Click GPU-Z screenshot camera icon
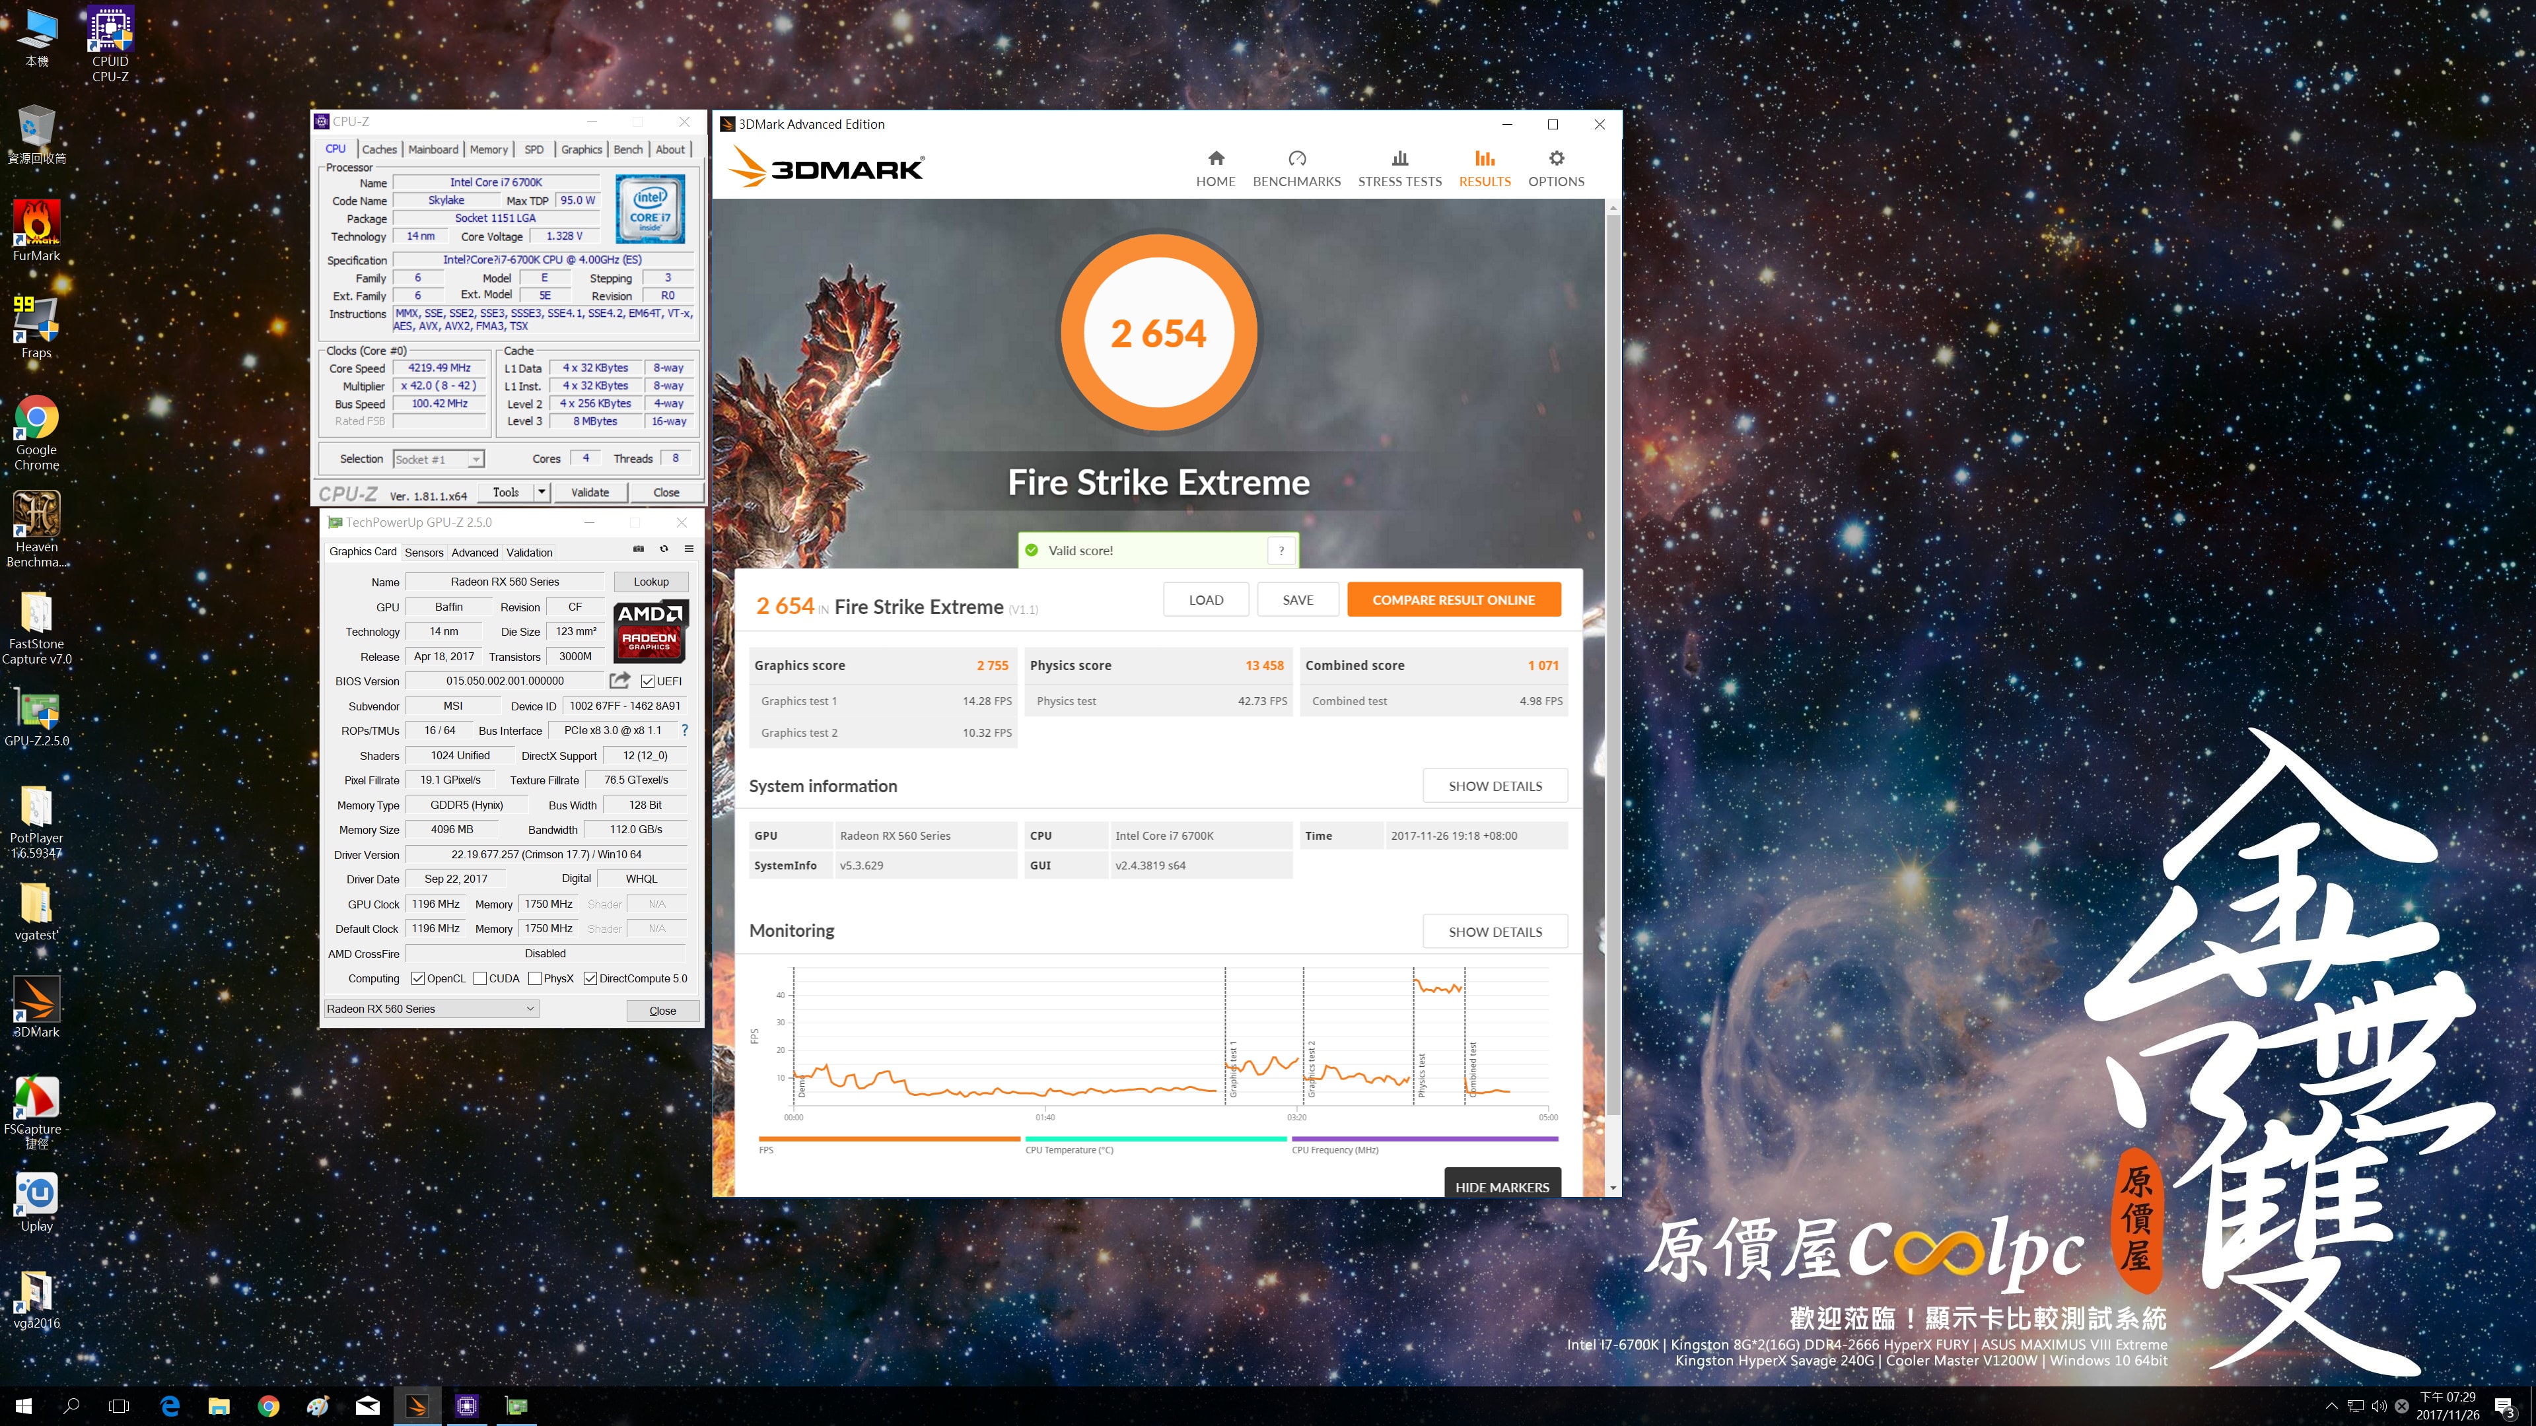 tap(638, 549)
